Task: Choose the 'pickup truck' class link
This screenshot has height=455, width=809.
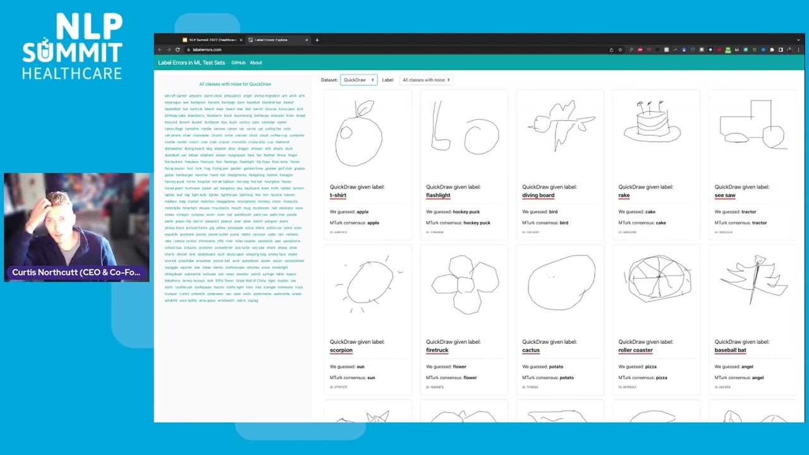Action: [x=174, y=227]
